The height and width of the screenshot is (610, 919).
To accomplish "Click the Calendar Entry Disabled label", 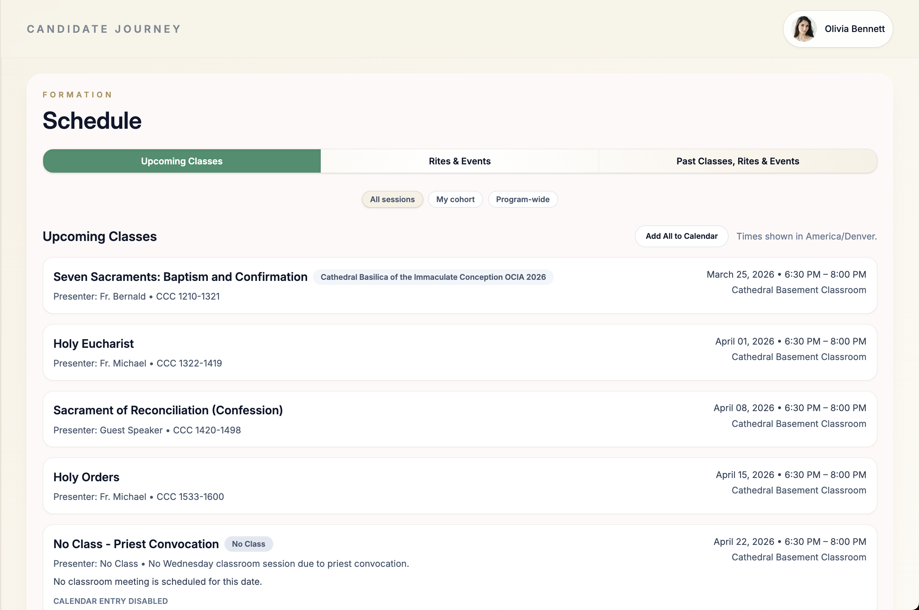I will click(110, 601).
